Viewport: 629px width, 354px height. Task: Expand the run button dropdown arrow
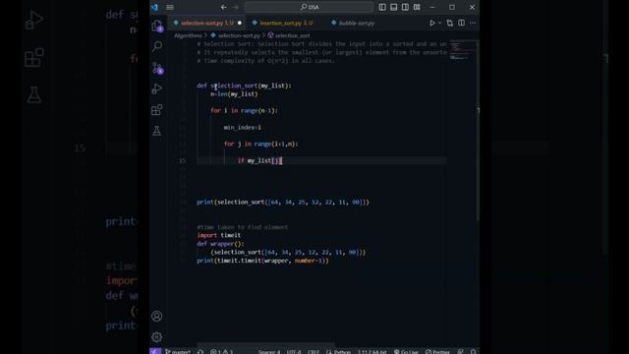(x=439, y=24)
